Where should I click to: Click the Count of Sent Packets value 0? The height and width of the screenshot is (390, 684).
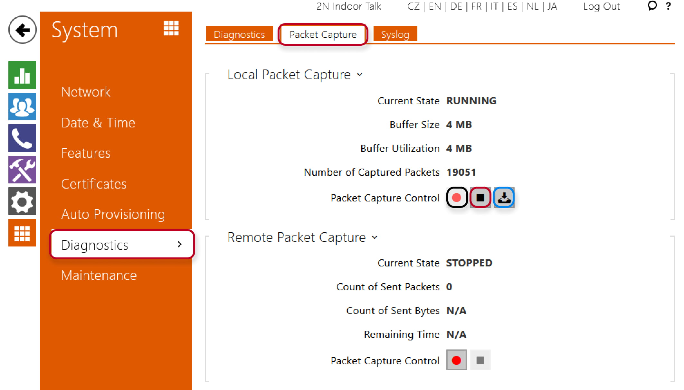449,287
